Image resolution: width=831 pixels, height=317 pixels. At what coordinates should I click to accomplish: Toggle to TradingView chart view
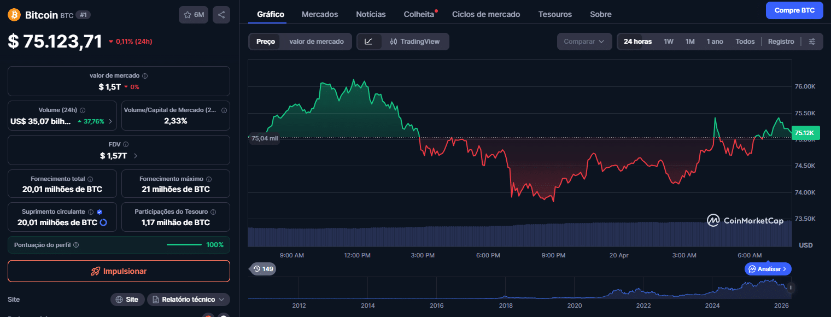pyautogui.click(x=417, y=41)
